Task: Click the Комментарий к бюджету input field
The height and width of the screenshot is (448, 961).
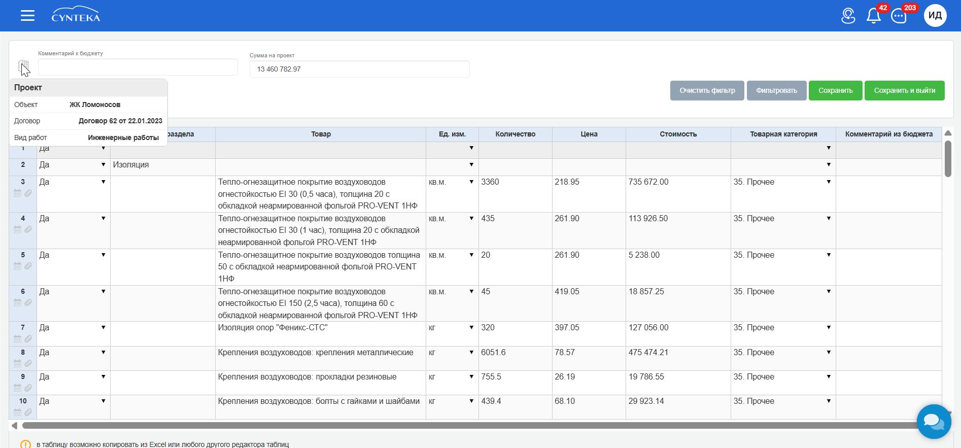Action: click(138, 67)
